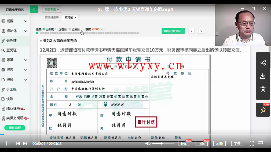Click the 结业证书 certificate icon
The image size is (271, 152).
point(3,109)
